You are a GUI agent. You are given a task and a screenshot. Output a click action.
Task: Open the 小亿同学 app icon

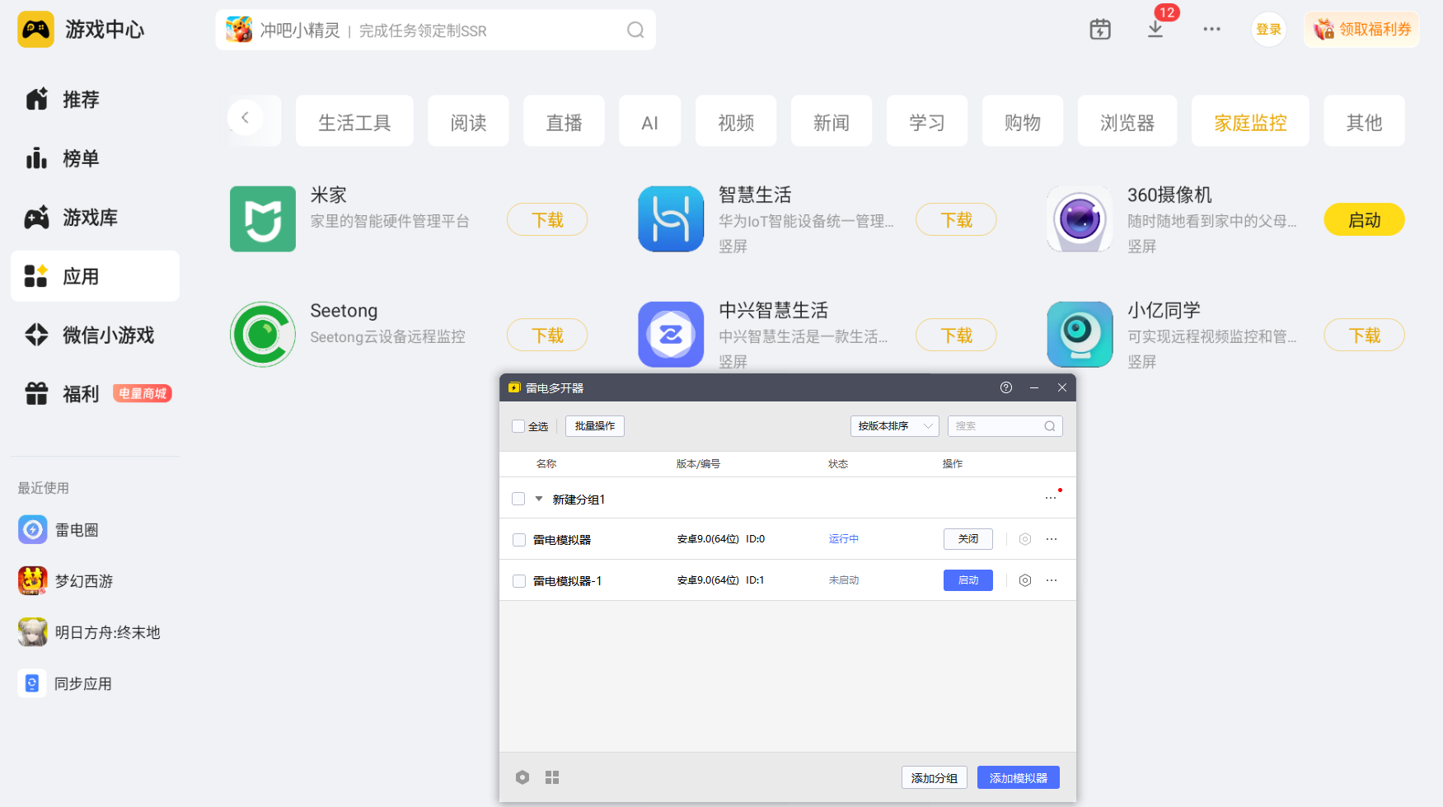(1080, 335)
